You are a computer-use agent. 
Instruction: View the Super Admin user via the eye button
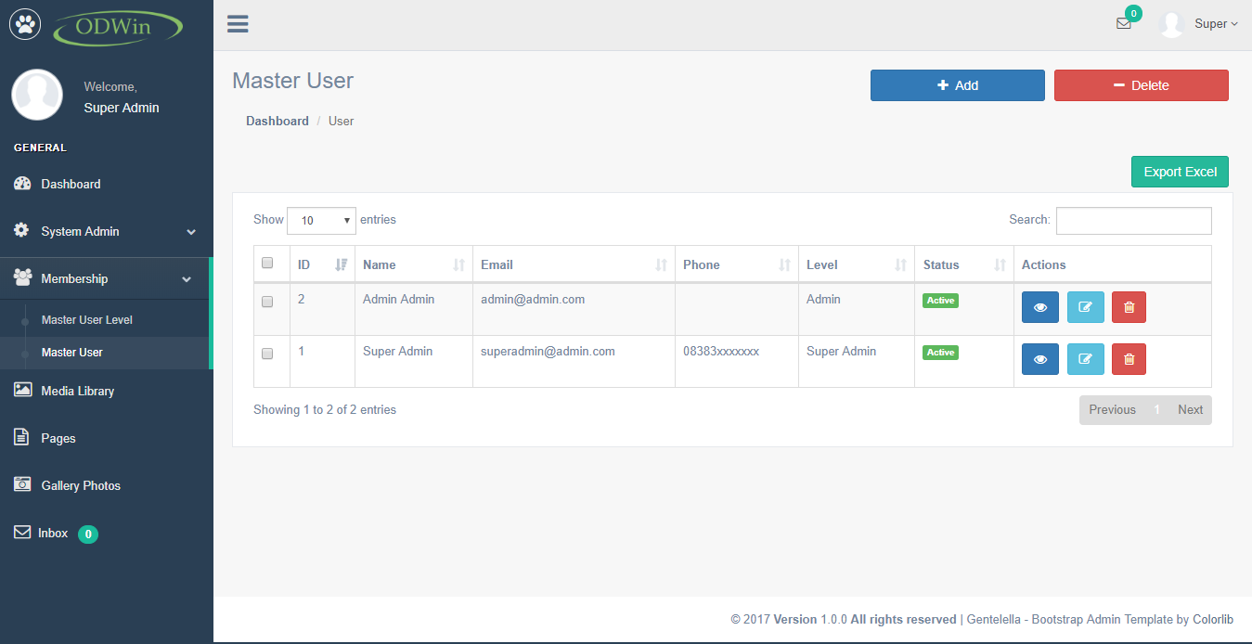tap(1040, 359)
